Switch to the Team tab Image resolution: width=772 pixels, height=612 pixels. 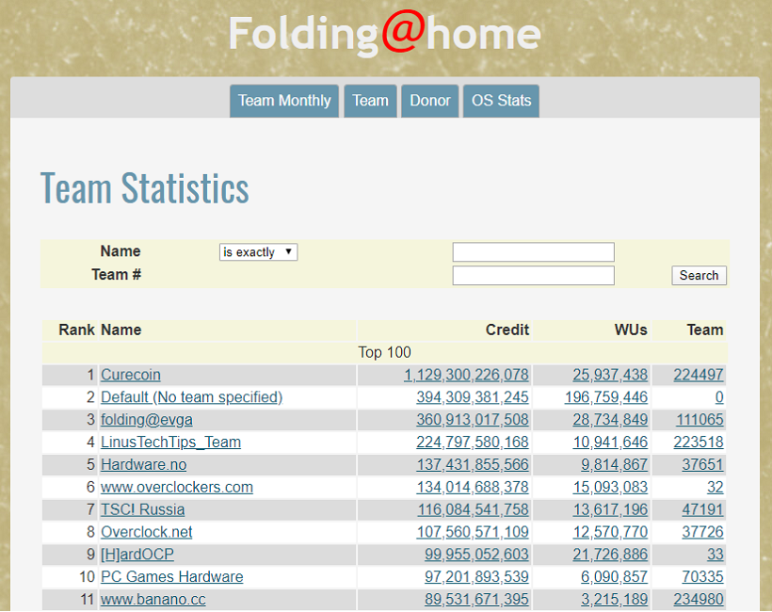[370, 101]
